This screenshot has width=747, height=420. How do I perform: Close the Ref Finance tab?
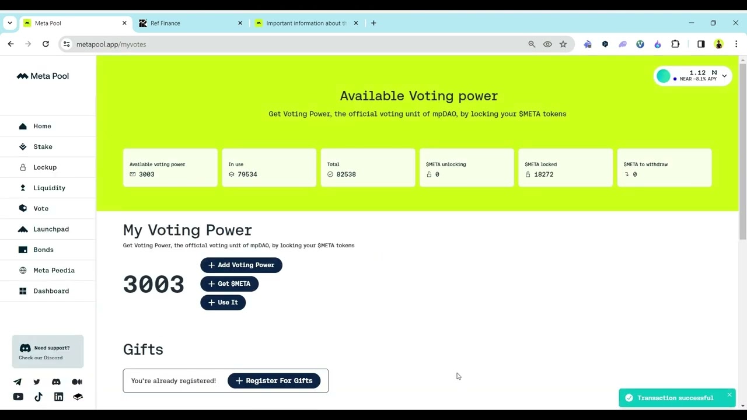(240, 23)
